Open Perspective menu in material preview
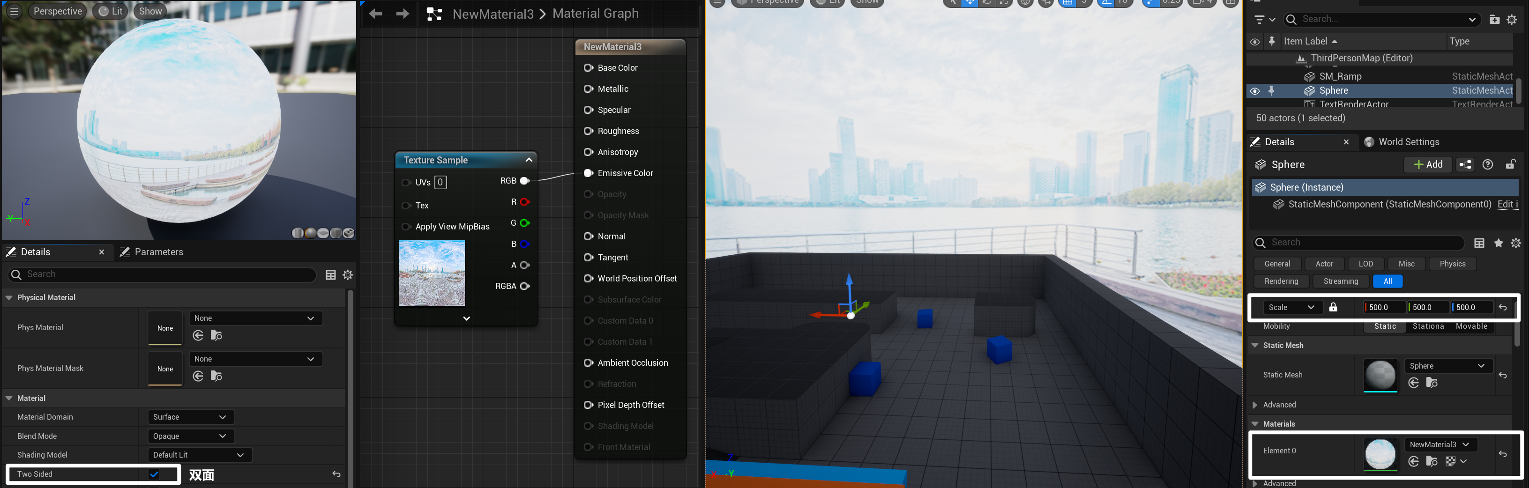Image resolution: width=1529 pixels, height=488 pixels. point(58,11)
